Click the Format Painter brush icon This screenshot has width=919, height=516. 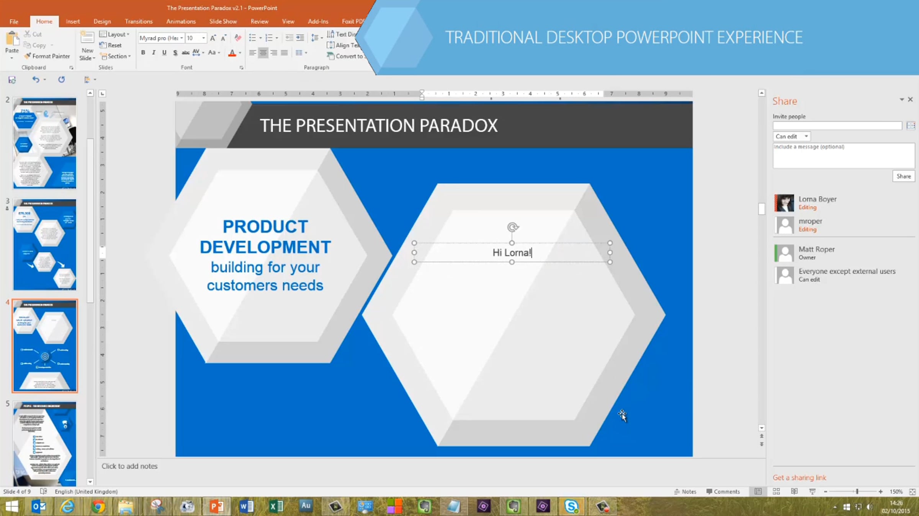28,56
